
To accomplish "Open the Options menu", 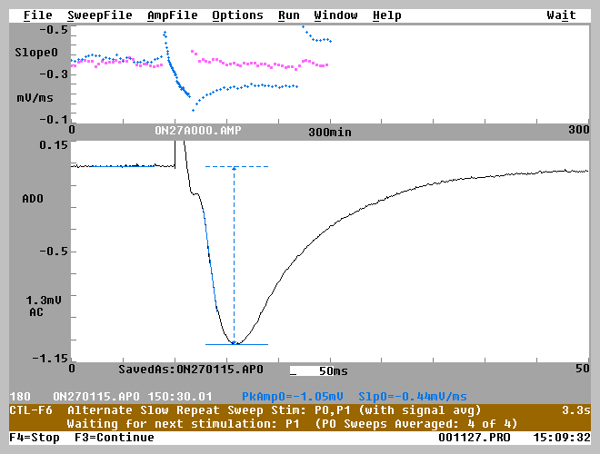I will [x=237, y=15].
